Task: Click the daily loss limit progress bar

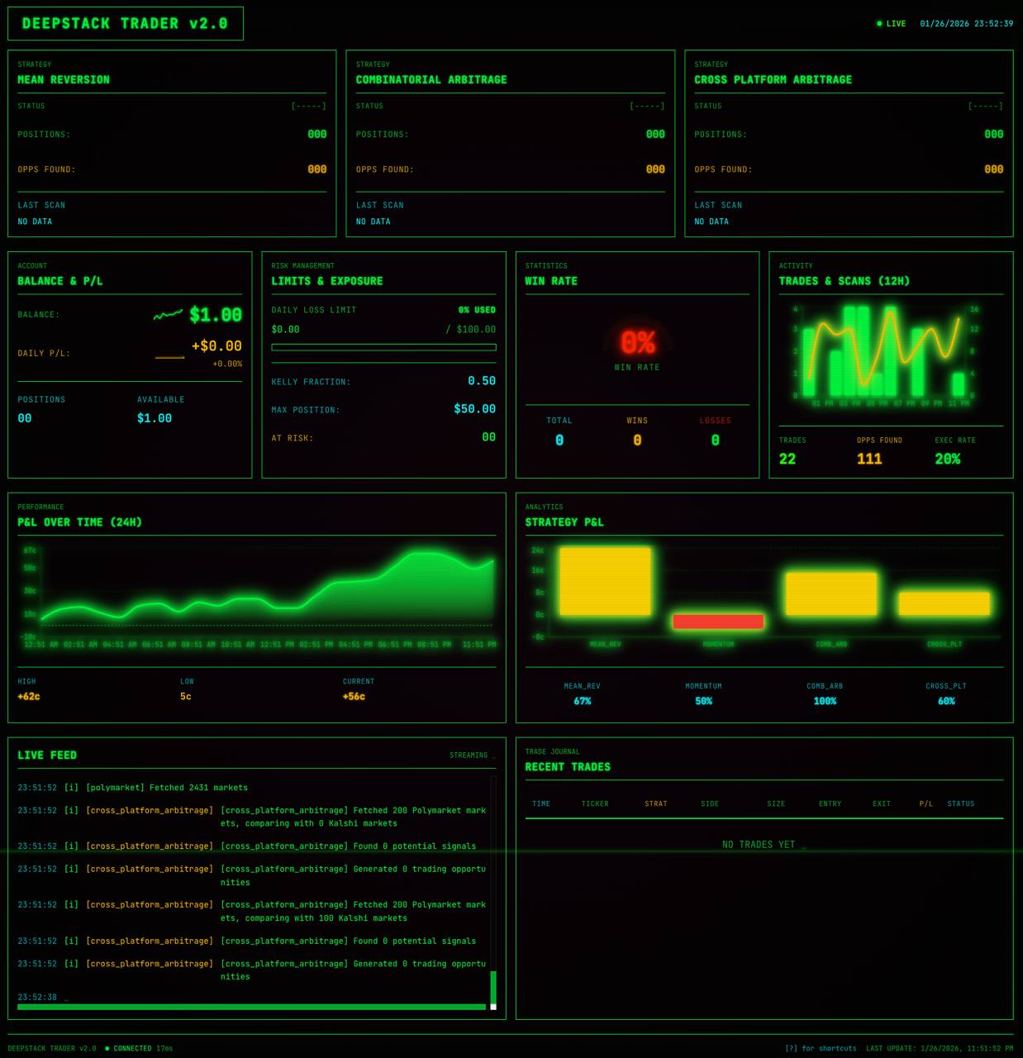Action: click(x=383, y=347)
